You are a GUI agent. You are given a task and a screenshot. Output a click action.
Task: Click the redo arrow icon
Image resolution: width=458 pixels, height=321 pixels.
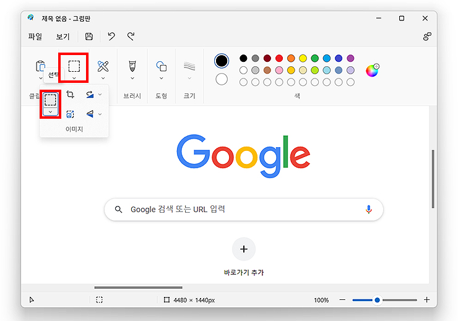tap(131, 36)
